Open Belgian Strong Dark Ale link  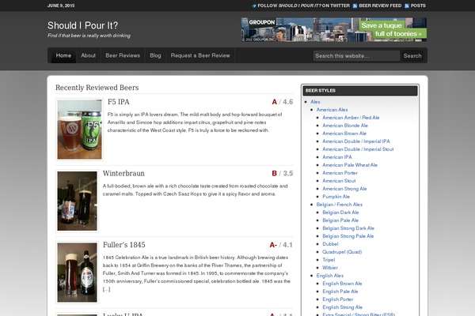click(x=348, y=228)
